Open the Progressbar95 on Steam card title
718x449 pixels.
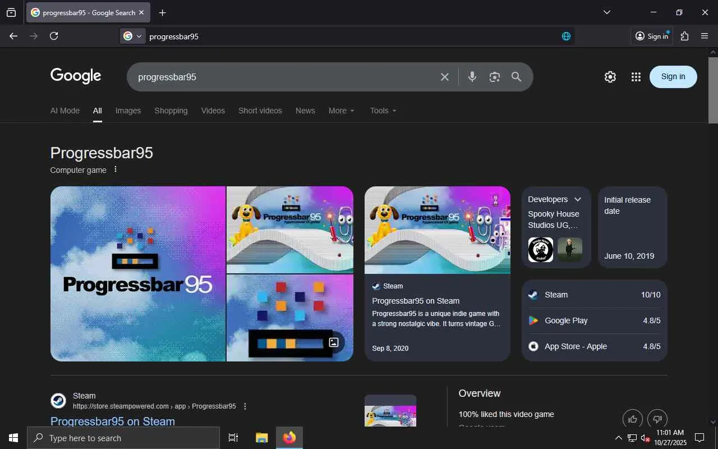tap(416, 301)
